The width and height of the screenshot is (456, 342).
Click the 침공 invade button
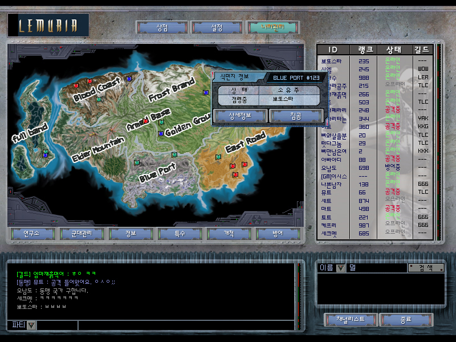coord(296,116)
